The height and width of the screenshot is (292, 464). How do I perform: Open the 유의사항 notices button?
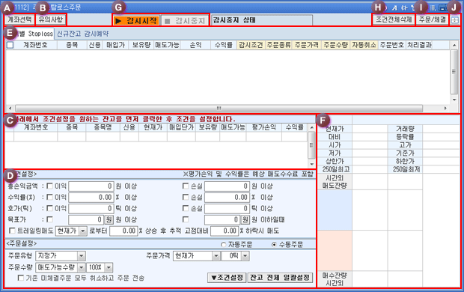[x=51, y=19]
